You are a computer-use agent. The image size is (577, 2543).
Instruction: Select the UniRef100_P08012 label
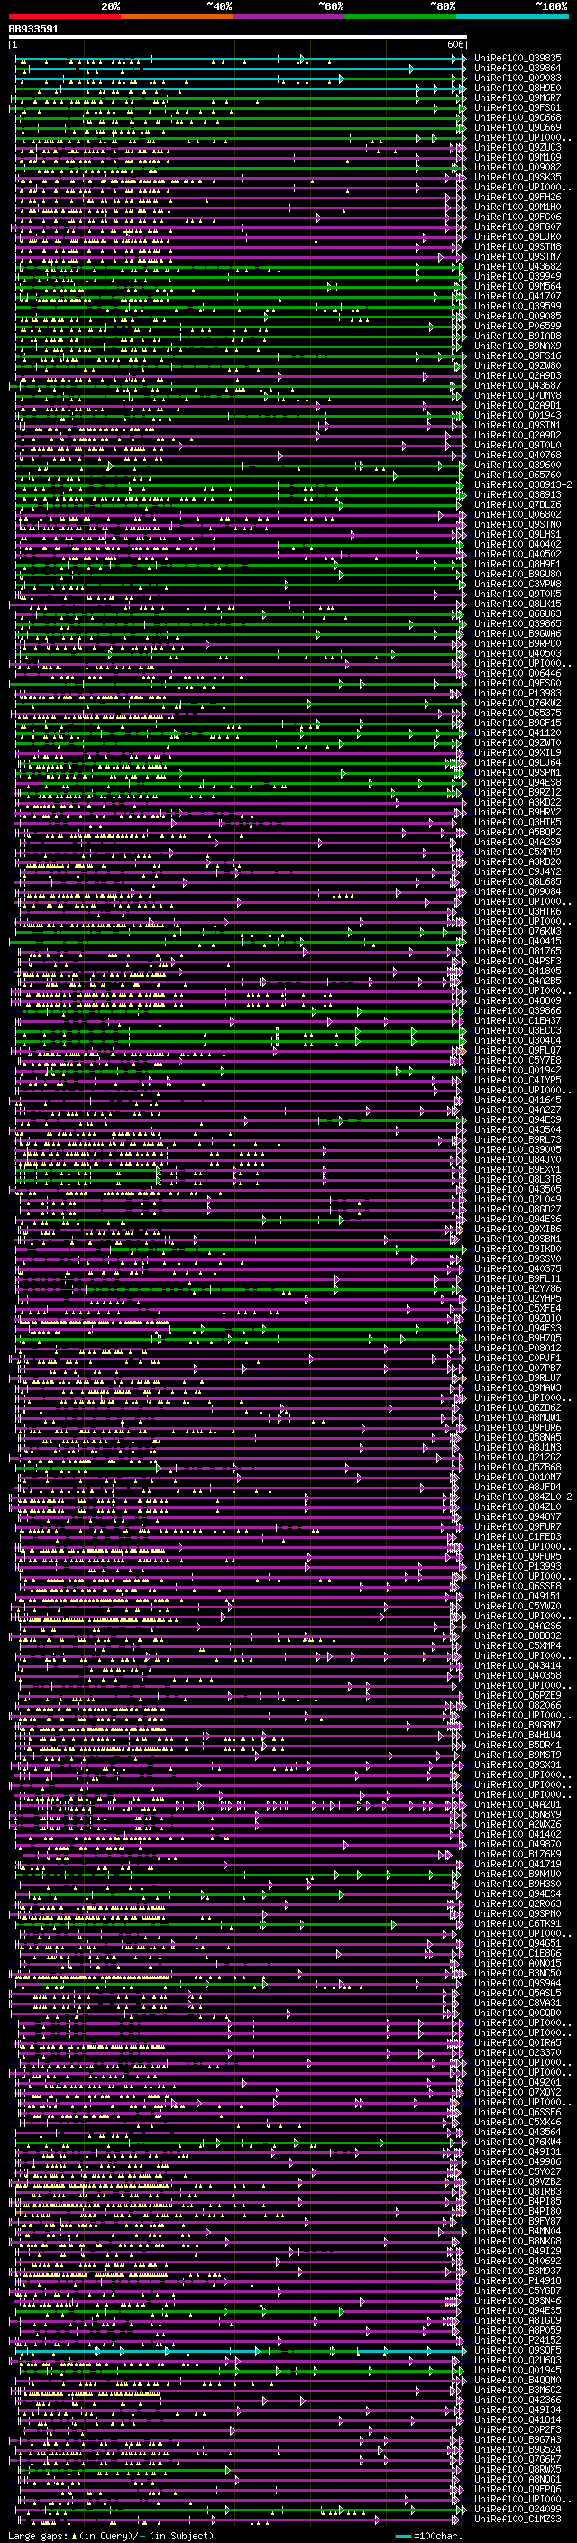point(517,1348)
